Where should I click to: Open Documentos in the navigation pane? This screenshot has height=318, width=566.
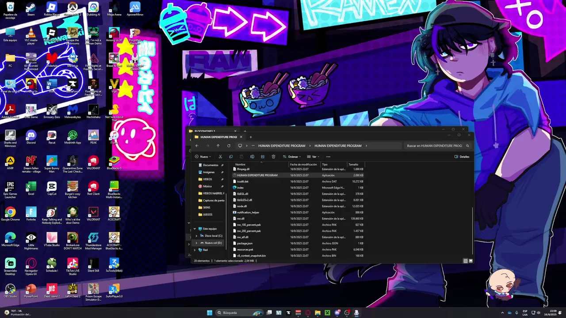click(x=210, y=165)
